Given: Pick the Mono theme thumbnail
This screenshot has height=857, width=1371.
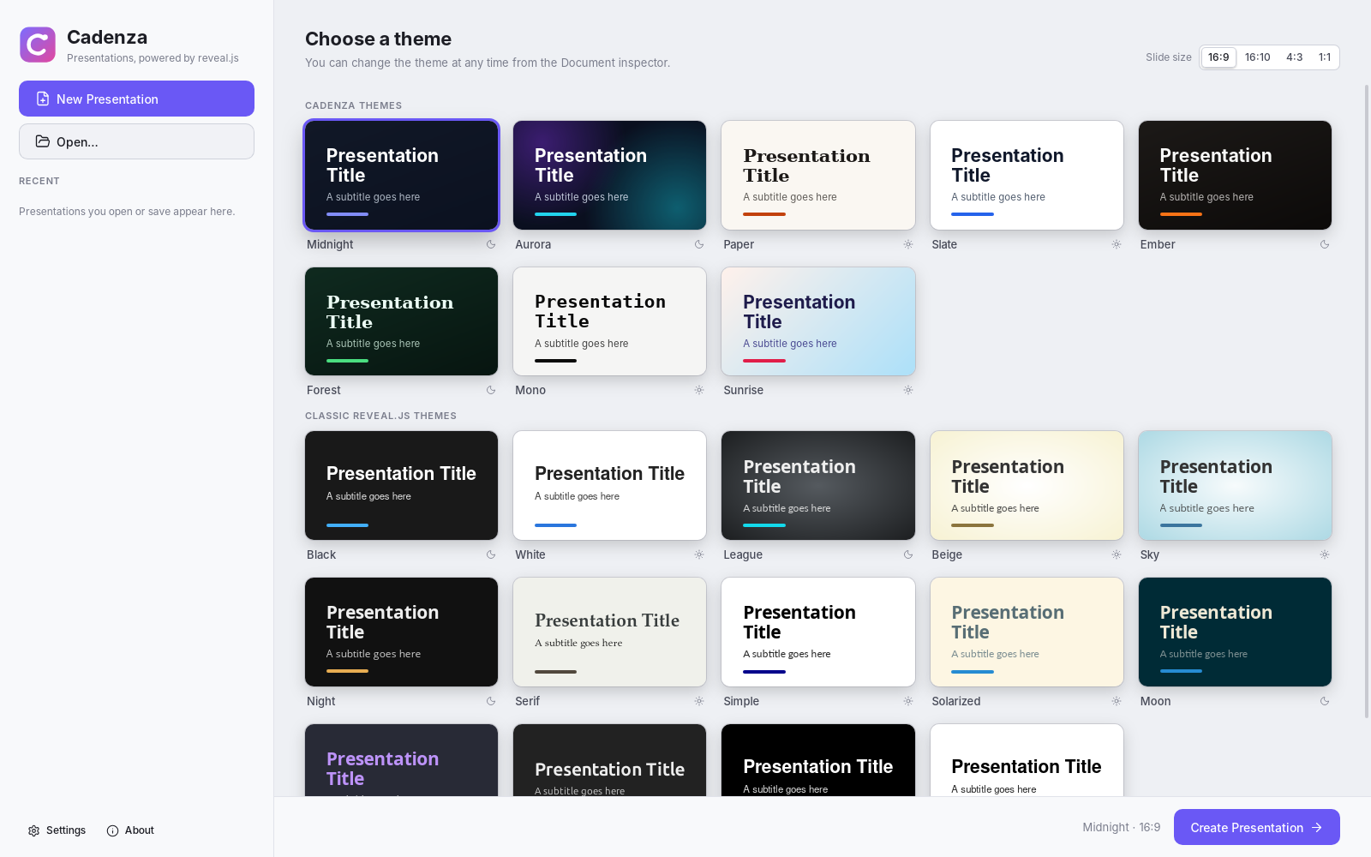Looking at the screenshot, I should [x=609, y=321].
